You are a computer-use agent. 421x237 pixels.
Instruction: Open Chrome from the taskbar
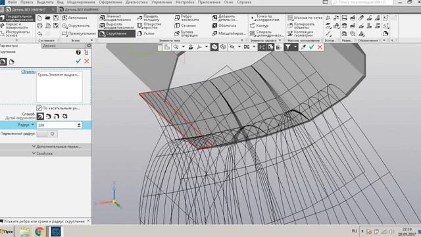click(x=39, y=231)
